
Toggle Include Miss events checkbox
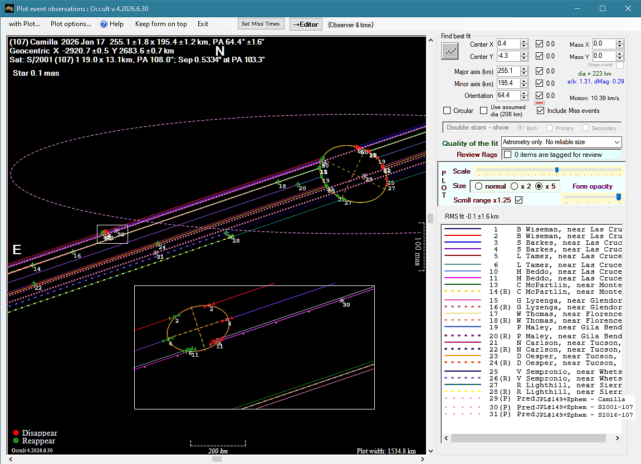(x=540, y=111)
